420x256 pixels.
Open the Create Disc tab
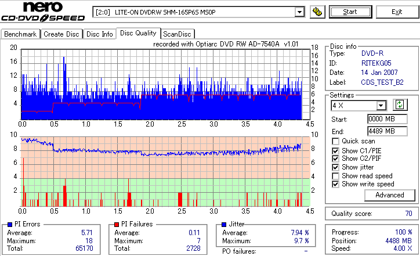(x=61, y=34)
